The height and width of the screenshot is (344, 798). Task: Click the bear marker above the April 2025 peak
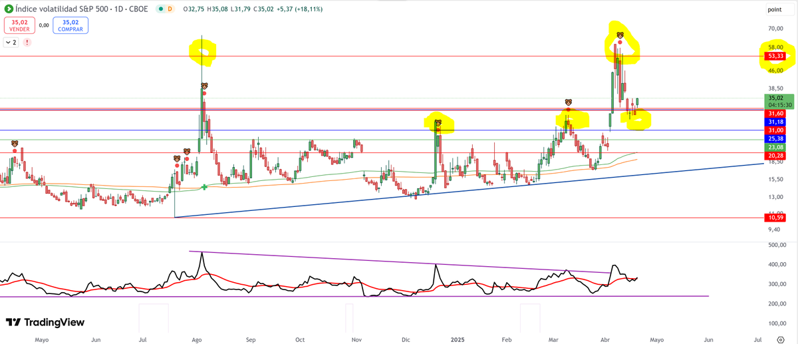pos(620,35)
